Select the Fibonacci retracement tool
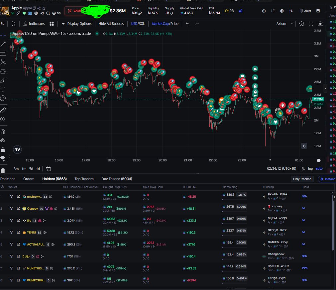The width and height of the screenshot is (336, 290). (x=3, y=53)
